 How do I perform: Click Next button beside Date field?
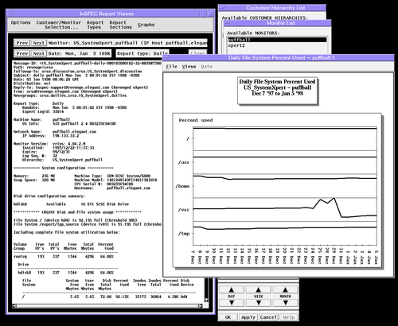pos(39,53)
